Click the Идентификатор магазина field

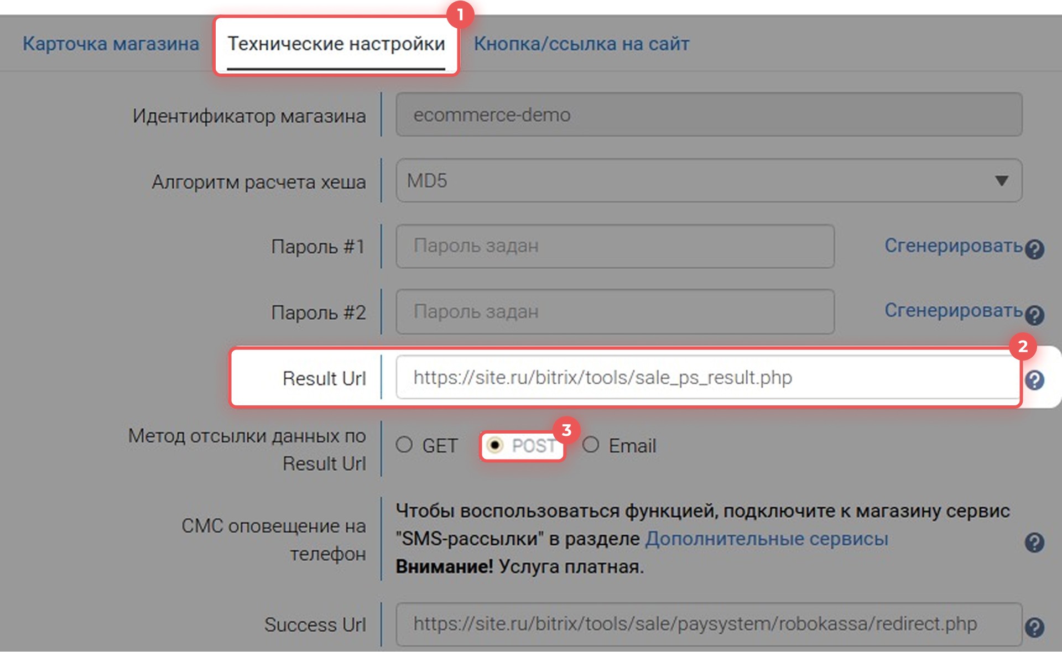pos(708,115)
